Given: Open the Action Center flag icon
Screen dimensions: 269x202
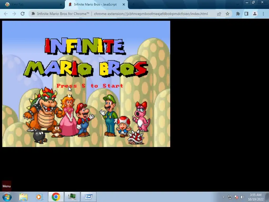Looking at the screenshot, I should point(236,197).
